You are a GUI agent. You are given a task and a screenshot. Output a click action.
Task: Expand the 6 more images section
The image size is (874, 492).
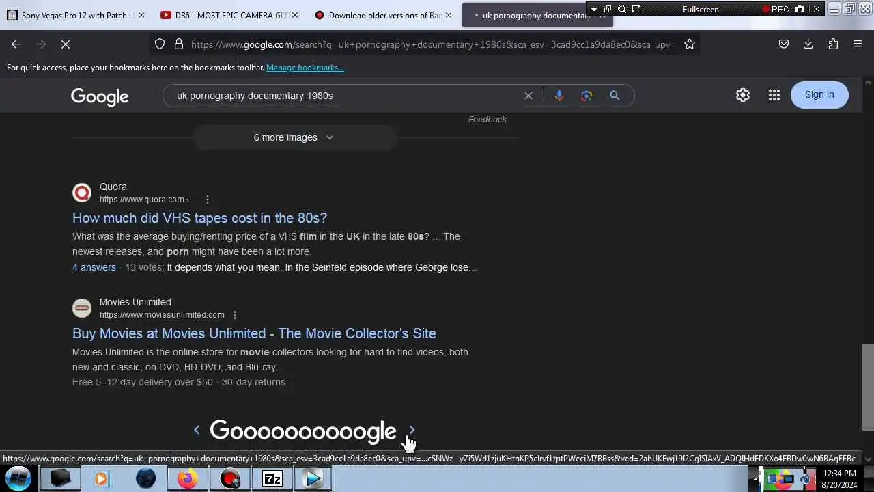[x=294, y=137]
